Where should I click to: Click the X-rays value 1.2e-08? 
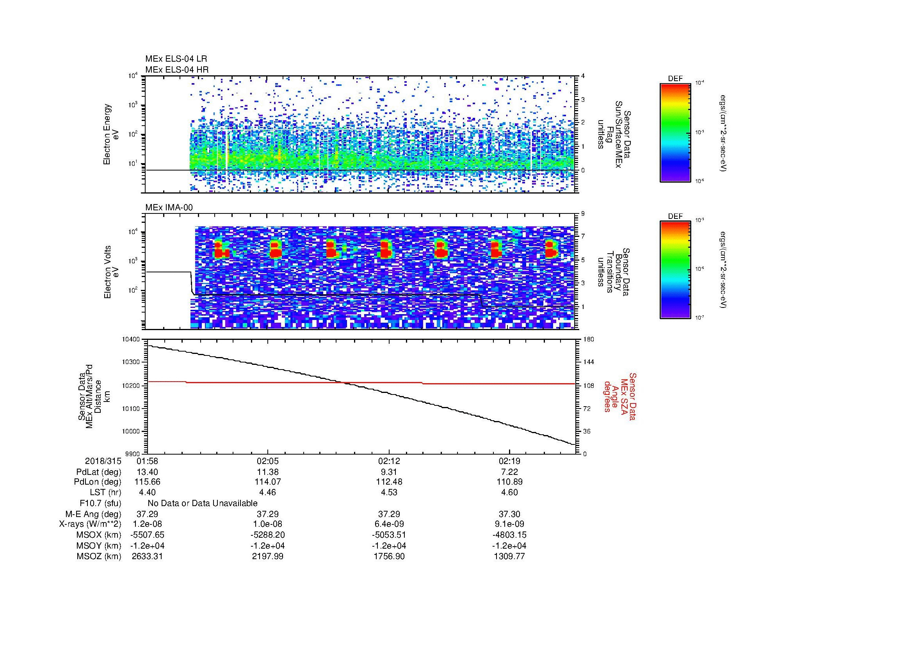(x=147, y=524)
